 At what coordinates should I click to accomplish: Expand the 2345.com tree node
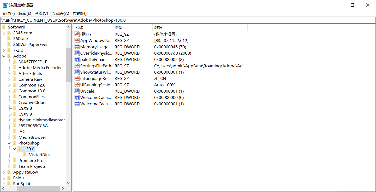[x=4, y=33]
